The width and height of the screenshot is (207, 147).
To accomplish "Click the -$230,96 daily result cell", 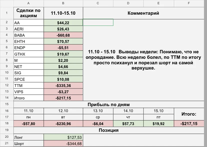I will coord(63,124).
